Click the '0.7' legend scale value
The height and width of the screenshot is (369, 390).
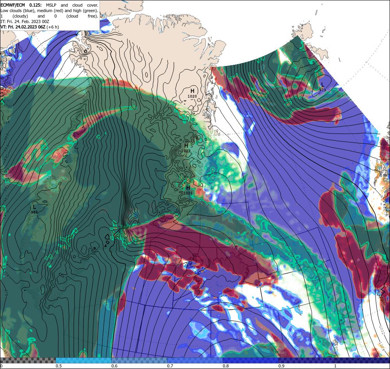click(x=170, y=366)
